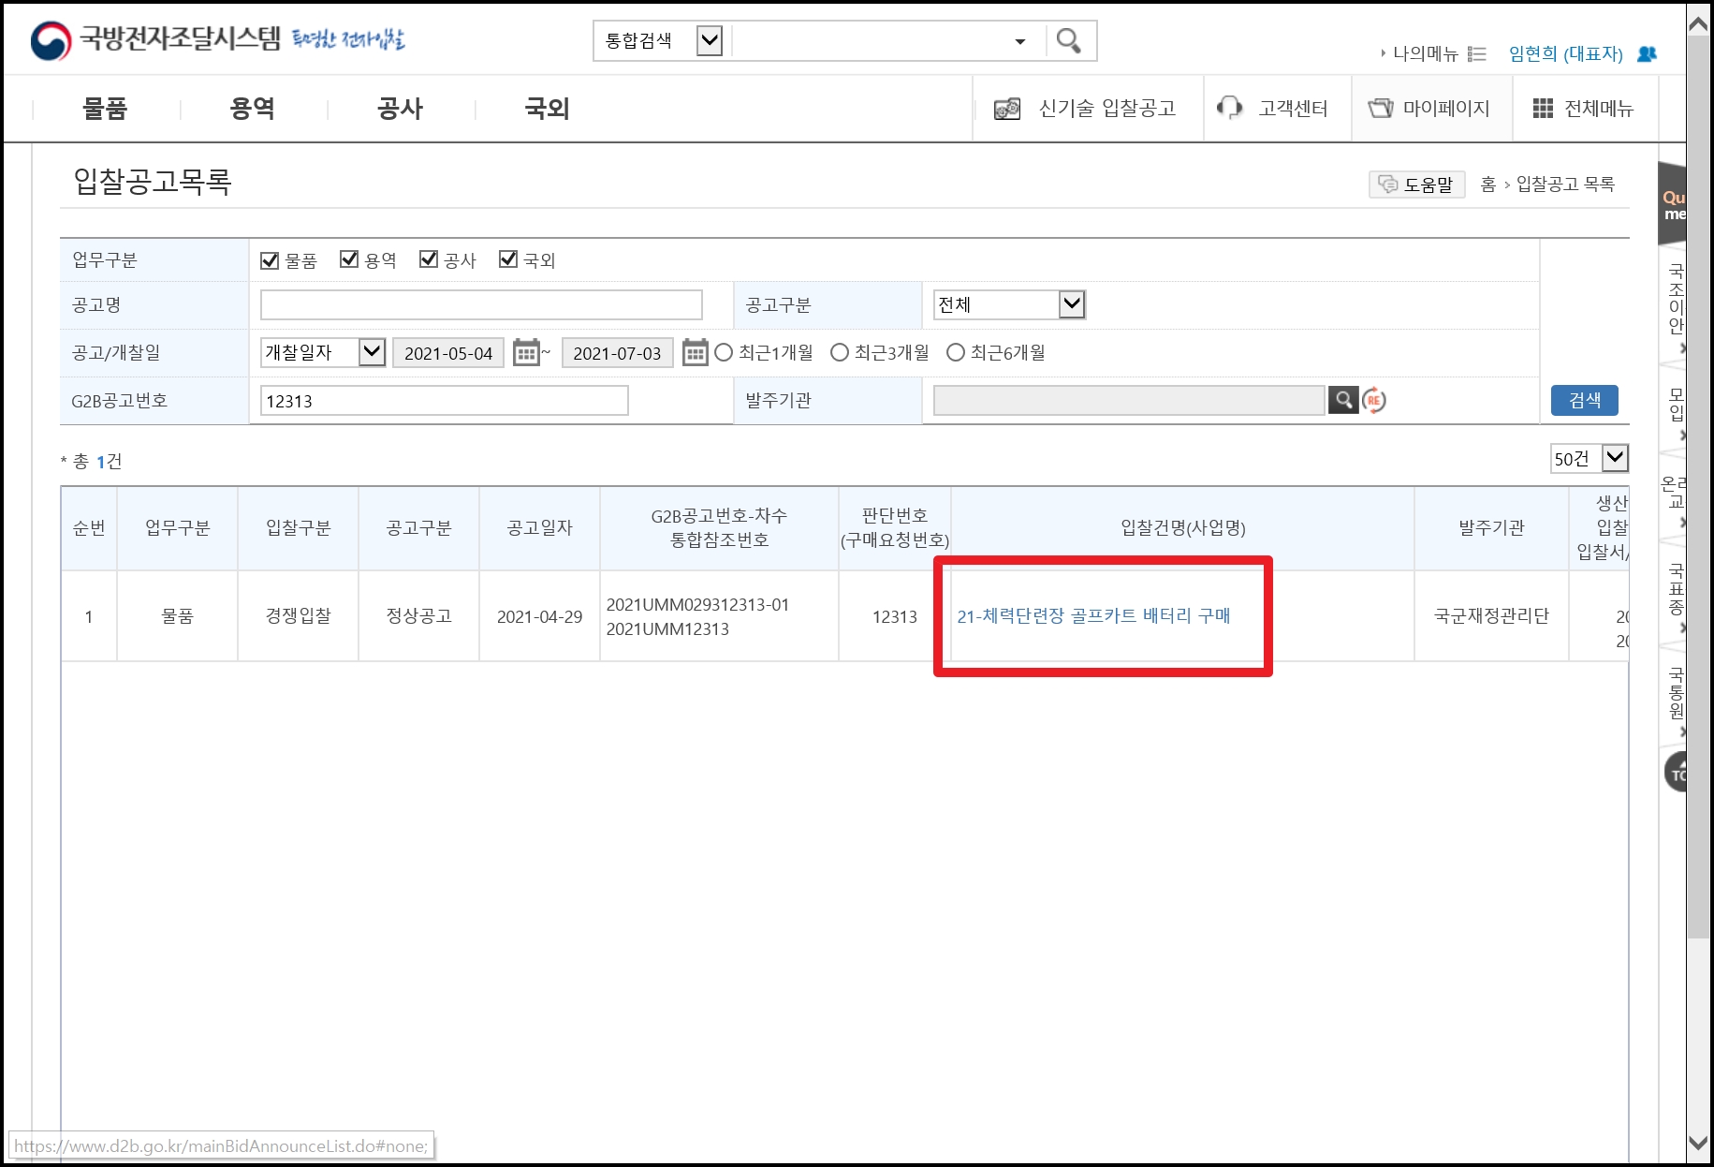This screenshot has width=1714, height=1167.
Task: Click the 발주기관 search magnifier icon
Action: click(x=1343, y=400)
